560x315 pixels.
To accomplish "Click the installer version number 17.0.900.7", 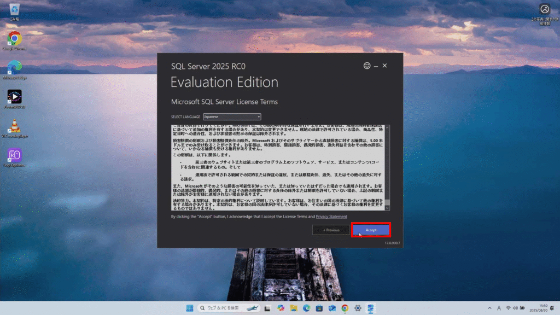I will (392, 243).
